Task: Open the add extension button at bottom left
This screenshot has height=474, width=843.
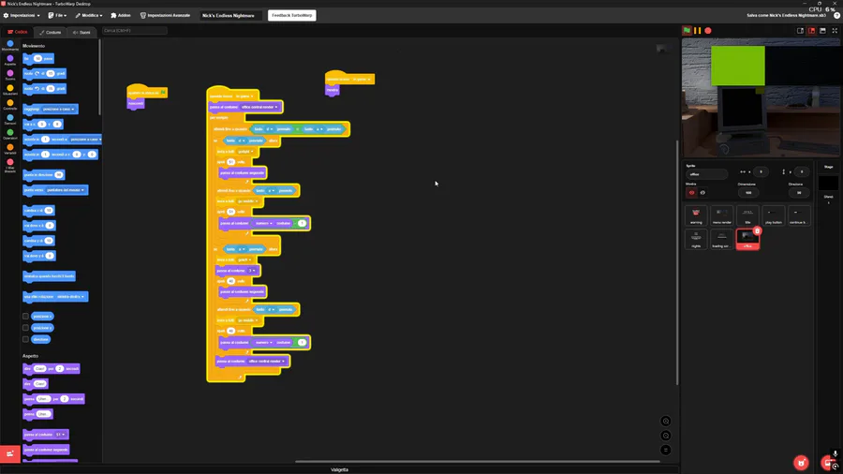Action: [x=10, y=454]
